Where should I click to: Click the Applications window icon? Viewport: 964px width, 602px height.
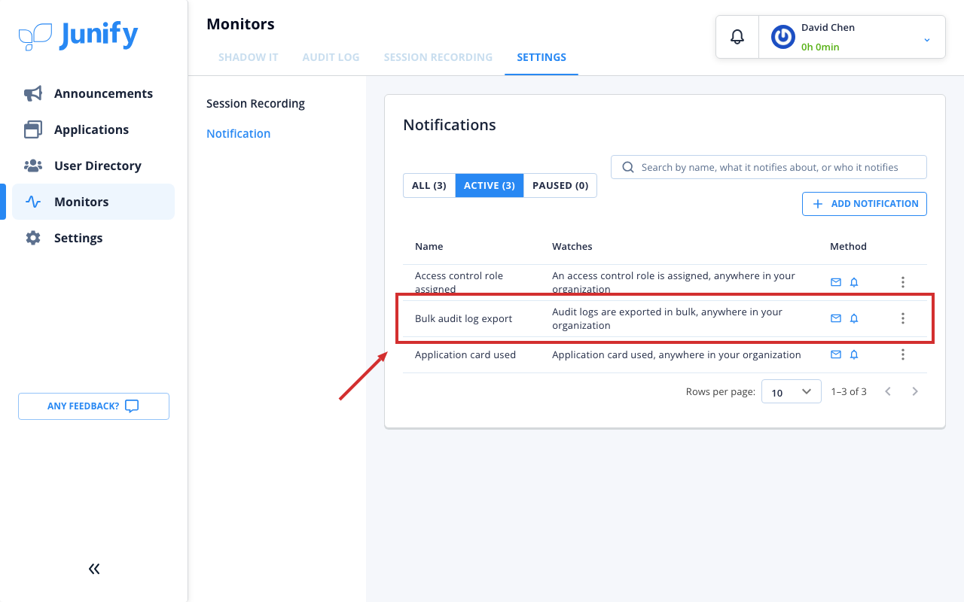[x=33, y=129]
